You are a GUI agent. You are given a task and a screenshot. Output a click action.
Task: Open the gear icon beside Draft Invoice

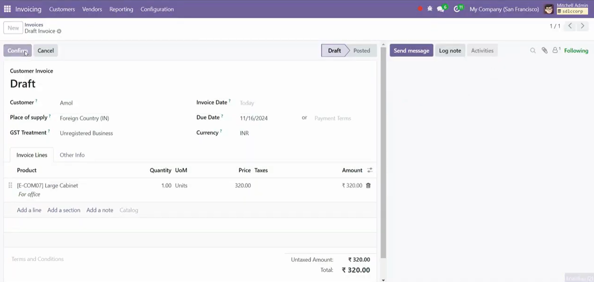click(59, 31)
